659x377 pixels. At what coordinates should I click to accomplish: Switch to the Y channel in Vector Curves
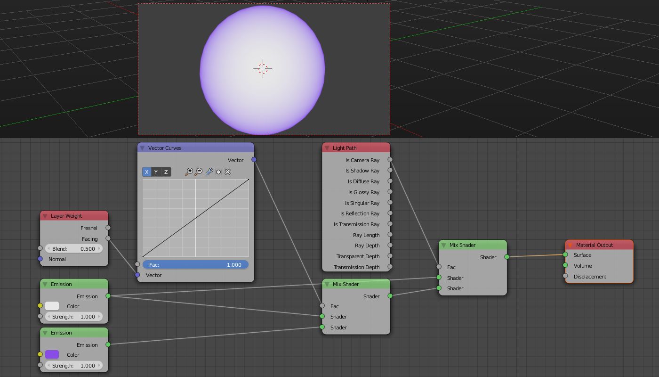pyautogui.click(x=156, y=172)
